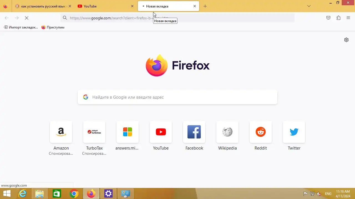Close the YouTube tab

132,6
